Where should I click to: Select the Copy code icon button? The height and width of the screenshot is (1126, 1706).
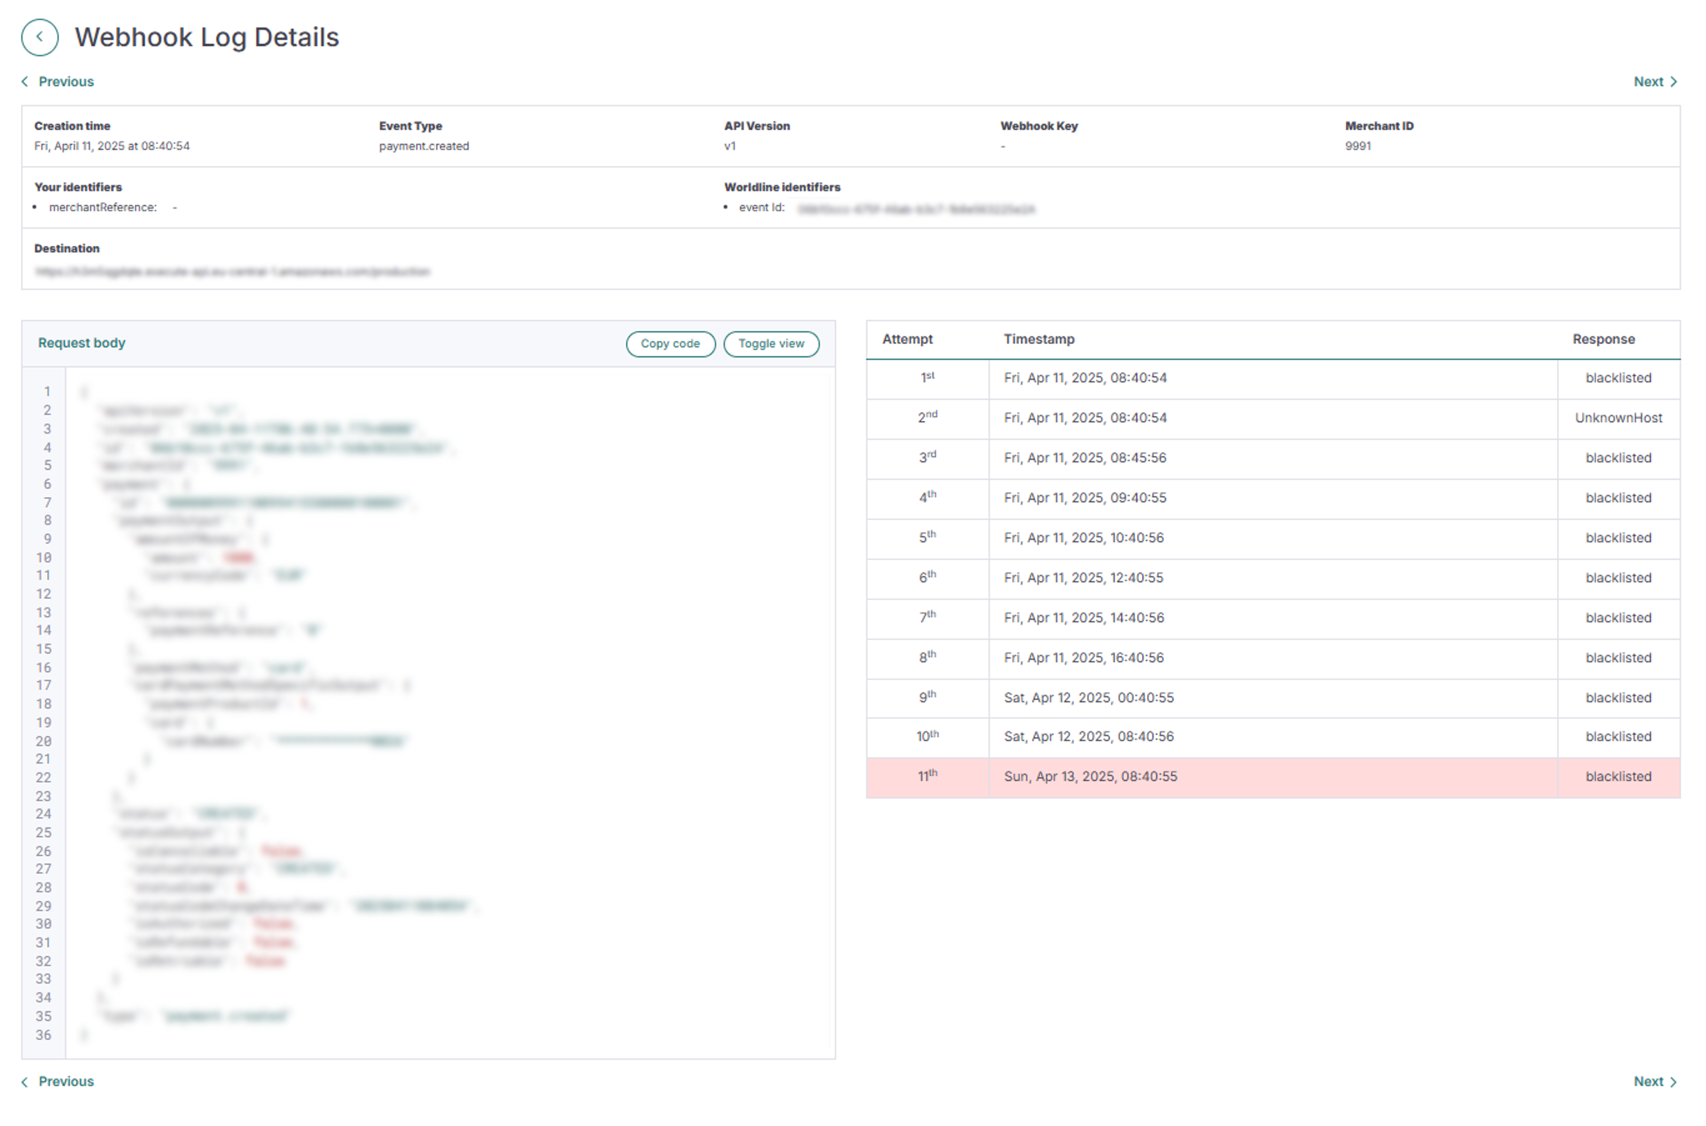[670, 344]
